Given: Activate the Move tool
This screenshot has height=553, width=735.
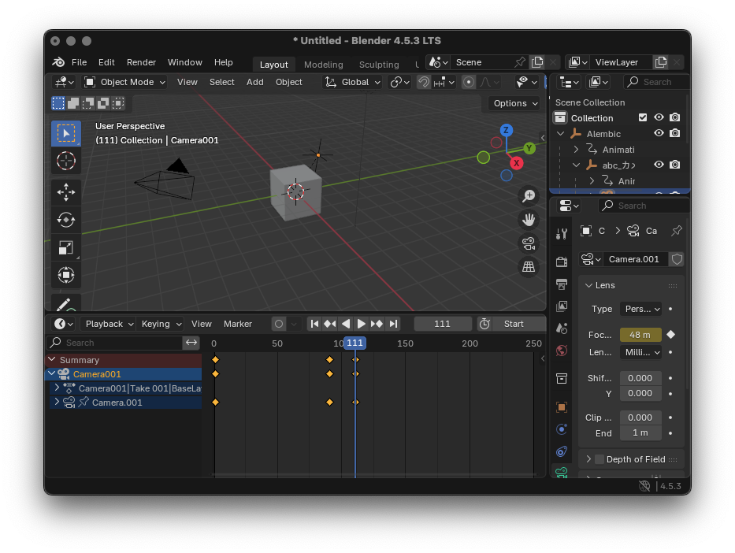Looking at the screenshot, I should 66,191.
